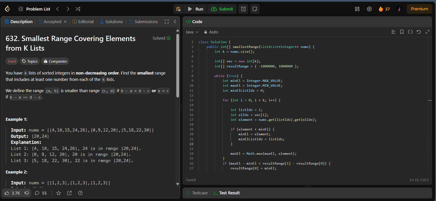
Task: Open the sticky notes icon
Action: point(255,9)
